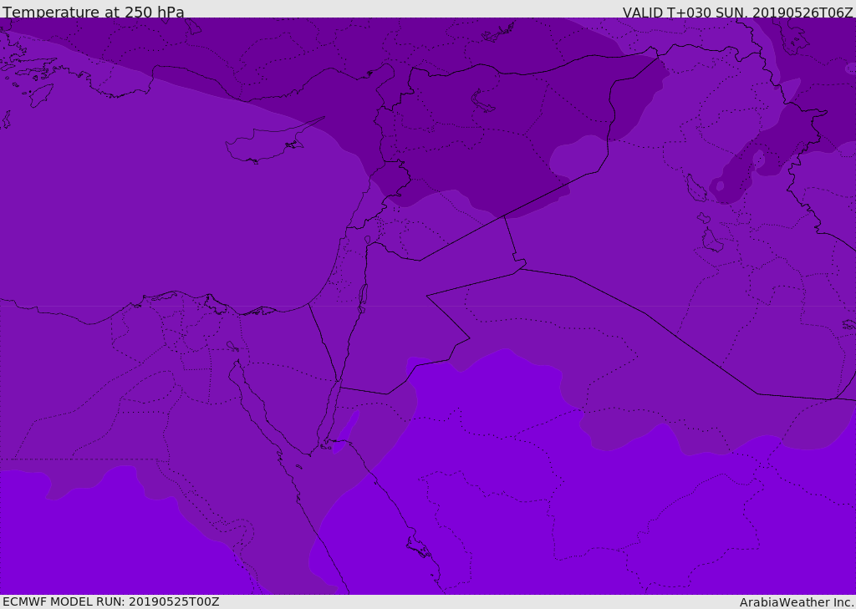This screenshot has height=609, width=856.
Task: Click the "Temperature at 250 hPa" title
Action: pos(93,13)
